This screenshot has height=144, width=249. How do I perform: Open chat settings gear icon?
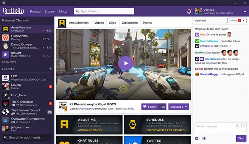pos(197,138)
